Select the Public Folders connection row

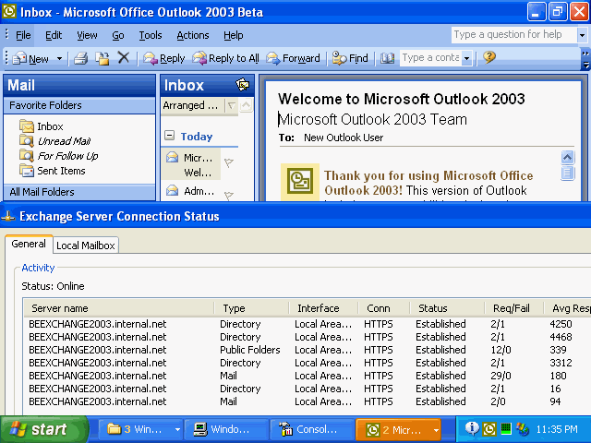[x=307, y=350]
